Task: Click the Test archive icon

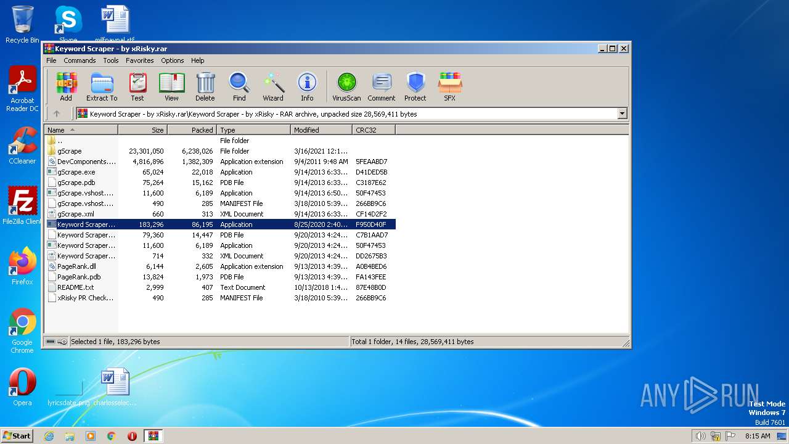Action: (x=137, y=86)
